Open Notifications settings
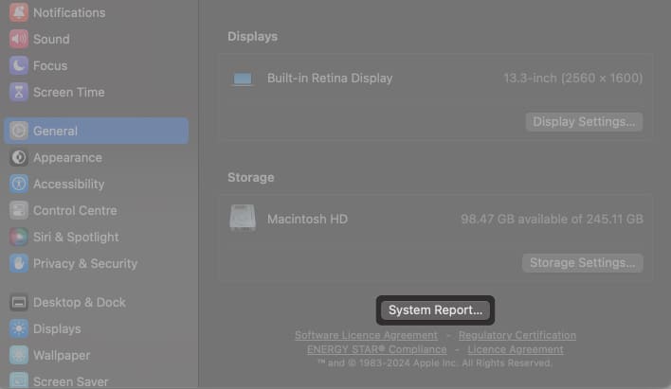 pyautogui.click(x=97, y=12)
